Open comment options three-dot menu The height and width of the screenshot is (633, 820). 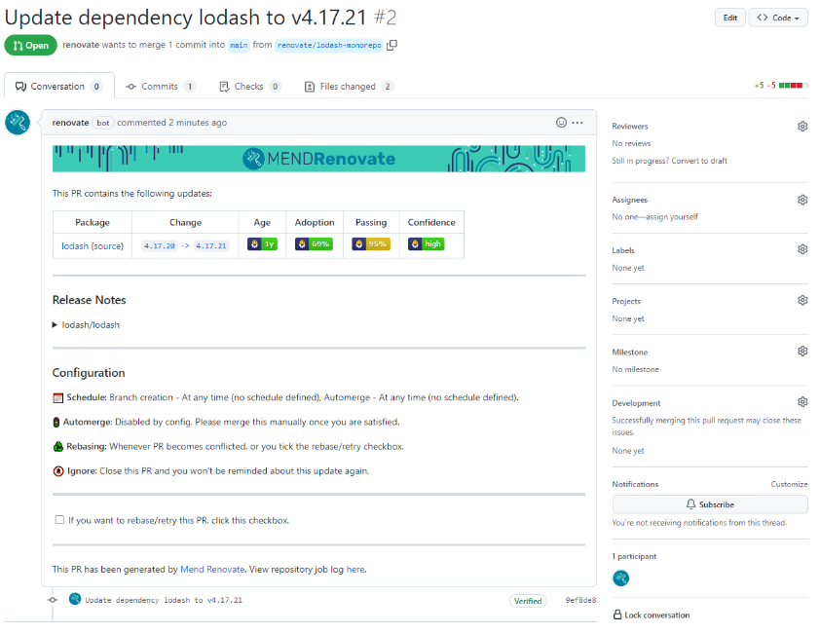[578, 123]
